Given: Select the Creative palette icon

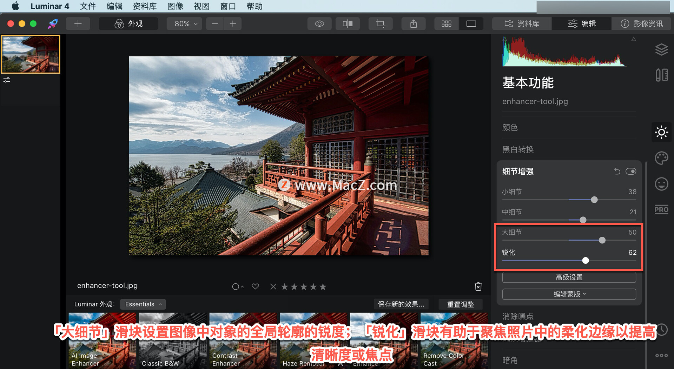Looking at the screenshot, I should click(x=661, y=158).
